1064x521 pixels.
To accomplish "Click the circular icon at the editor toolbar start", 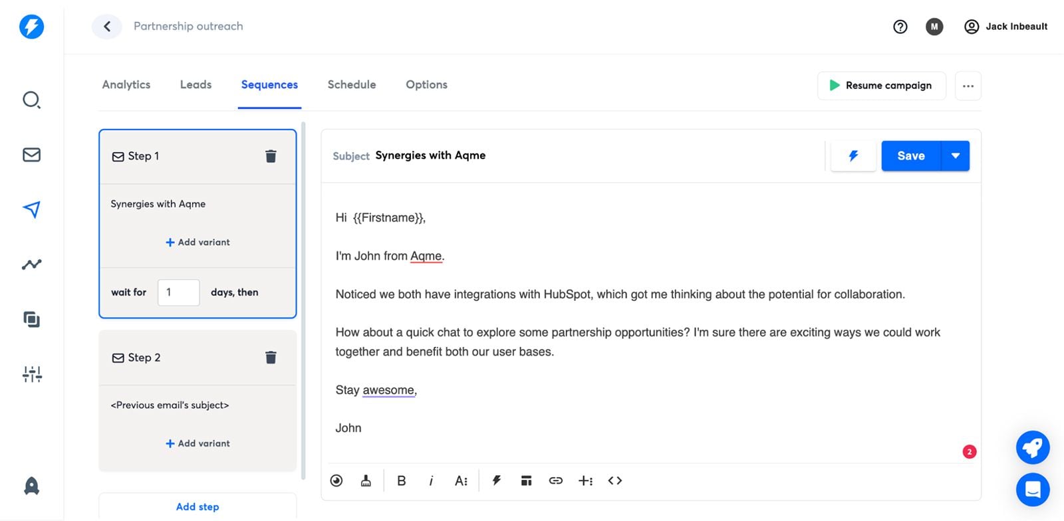I will tap(336, 480).
